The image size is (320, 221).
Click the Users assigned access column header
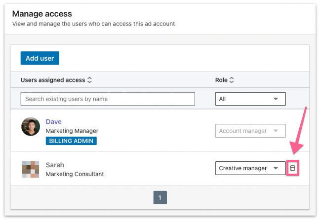pos(53,80)
